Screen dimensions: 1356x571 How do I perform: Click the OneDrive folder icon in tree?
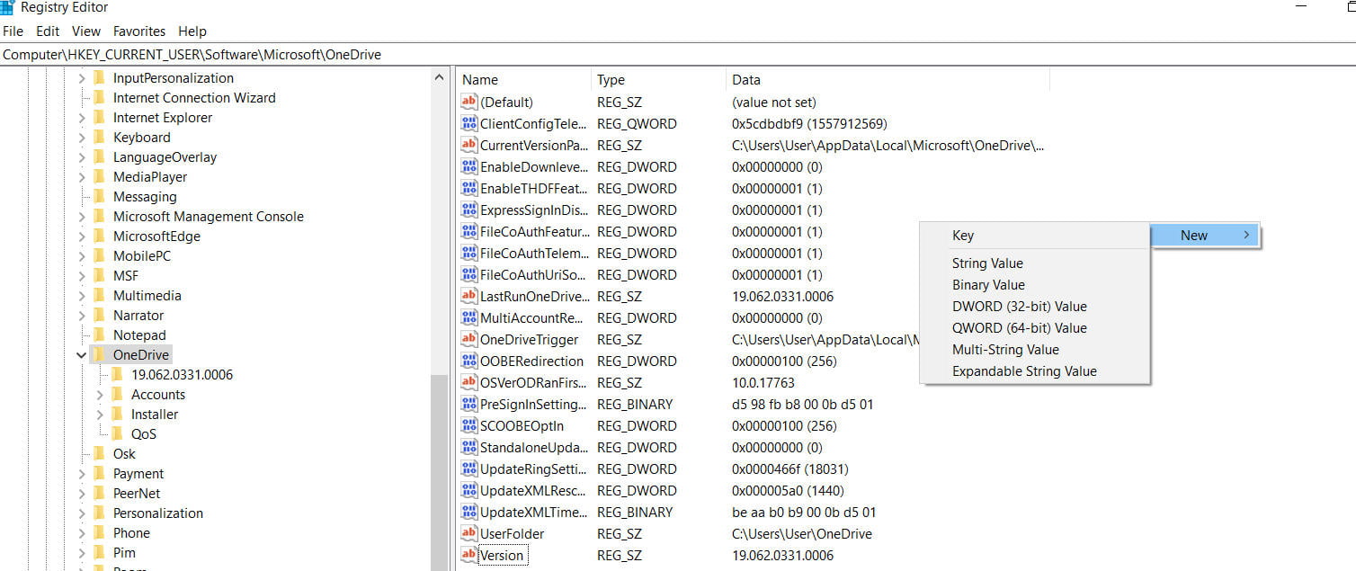tap(99, 355)
